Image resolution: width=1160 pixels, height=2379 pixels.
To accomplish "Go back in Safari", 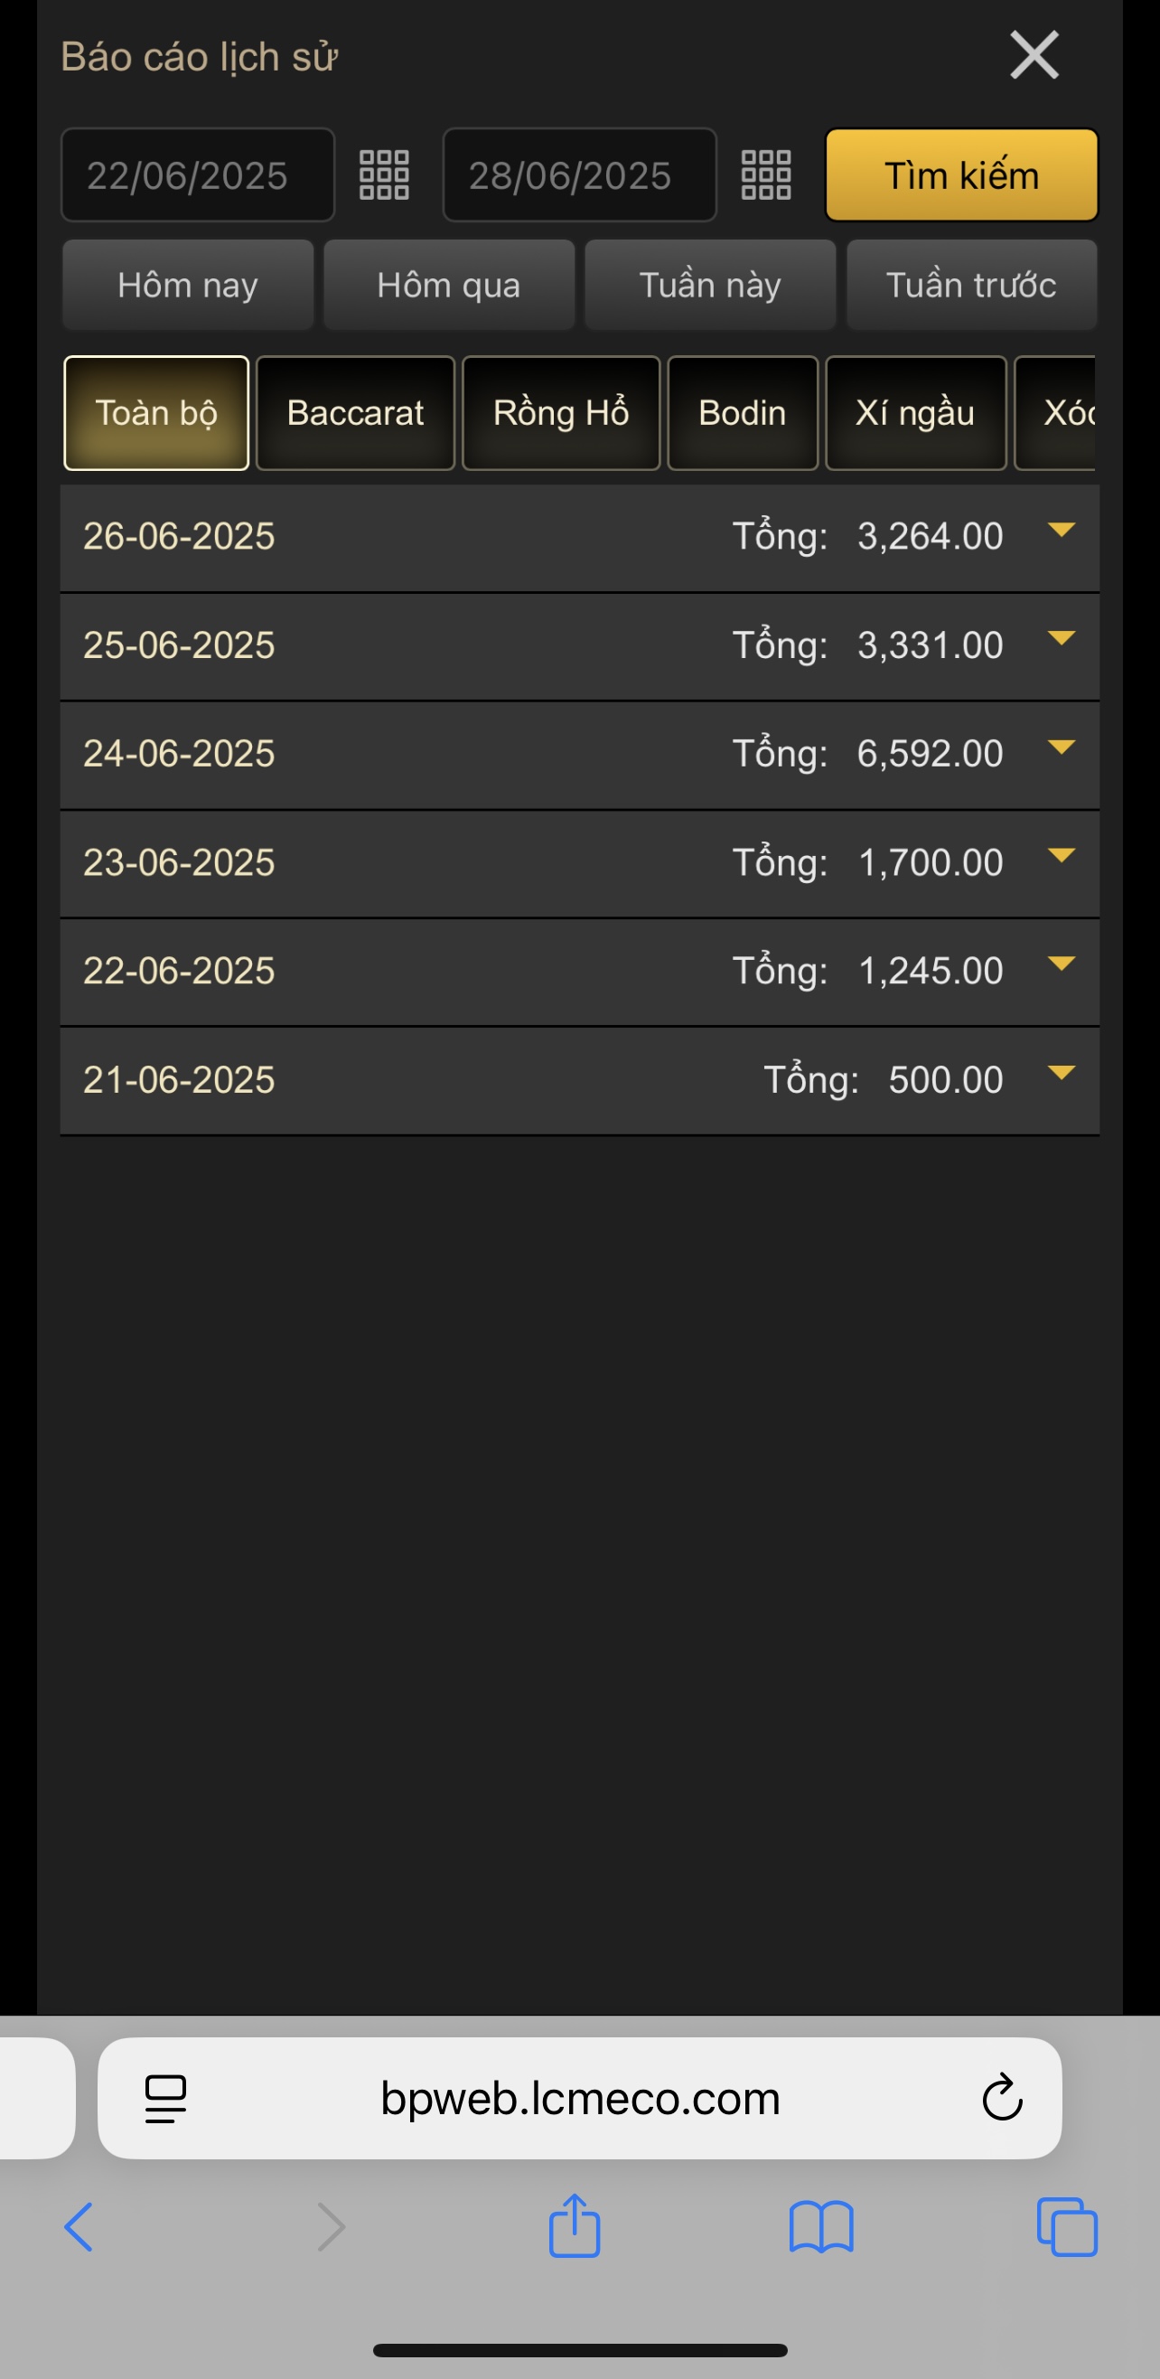I will click(80, 2226).
